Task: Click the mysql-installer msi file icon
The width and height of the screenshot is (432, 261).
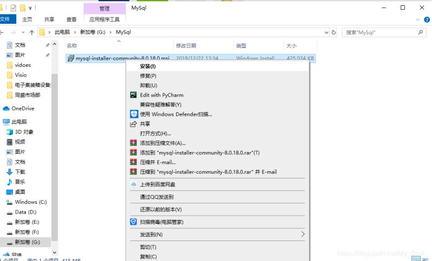Action: 71,58
